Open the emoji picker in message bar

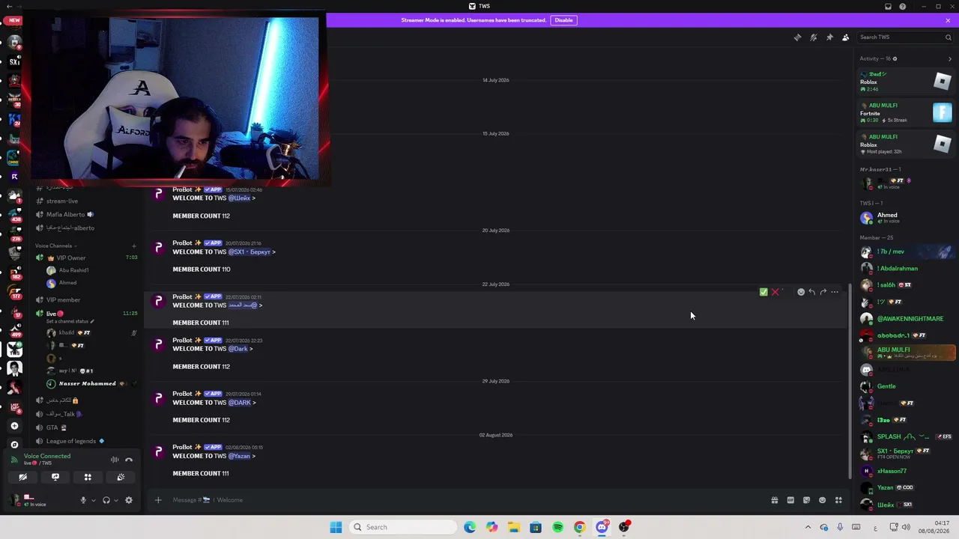point(823,500)
